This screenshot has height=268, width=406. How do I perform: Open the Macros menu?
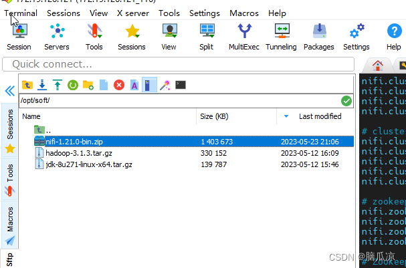click(244, 13)
